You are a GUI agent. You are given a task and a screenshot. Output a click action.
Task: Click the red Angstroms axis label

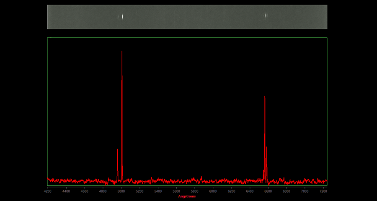coord(187,196)
